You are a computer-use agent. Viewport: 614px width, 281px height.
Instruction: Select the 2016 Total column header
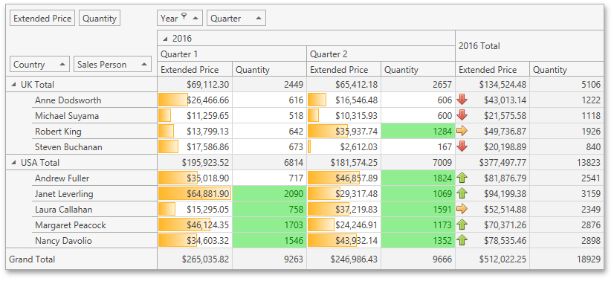point(529,46)
